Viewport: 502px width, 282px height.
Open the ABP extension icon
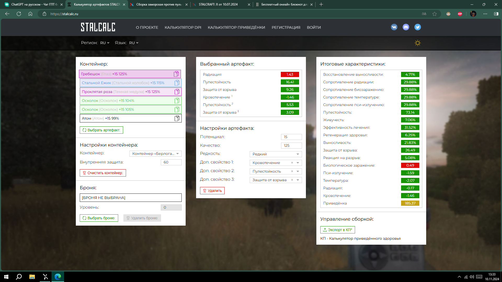tap(460, 14)
